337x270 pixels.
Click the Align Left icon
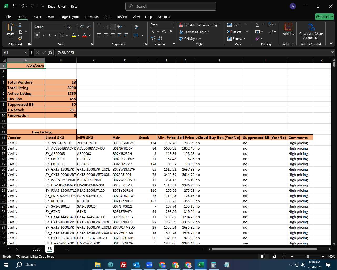(99, 35)
